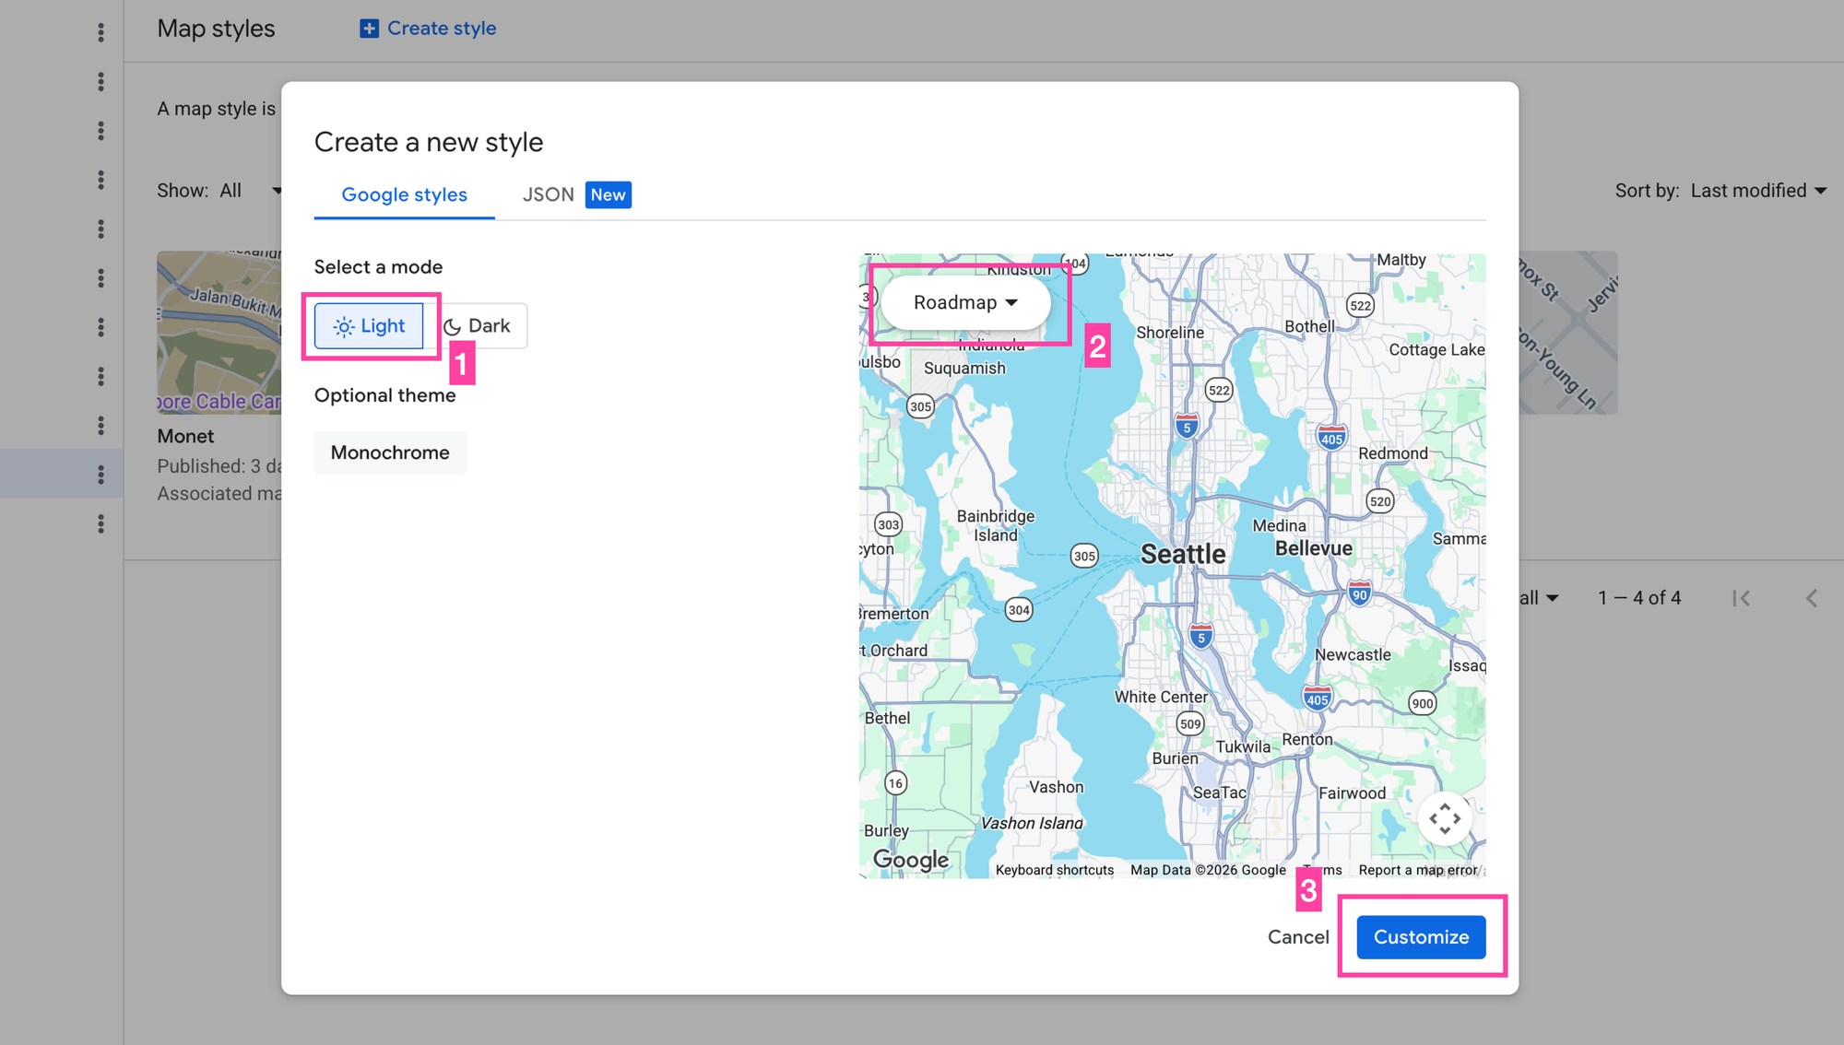Click the Route 16 shield on map
Screen dimensions: 1844x1045
pos(895,783)
